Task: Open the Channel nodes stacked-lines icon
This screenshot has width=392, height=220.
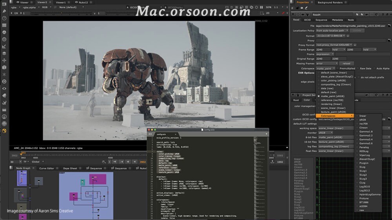Action: point(4,25)
